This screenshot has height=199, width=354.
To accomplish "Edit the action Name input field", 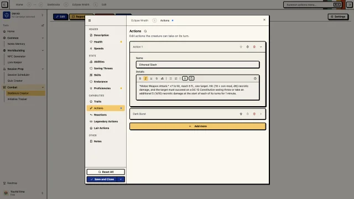I will pos(197,65).
